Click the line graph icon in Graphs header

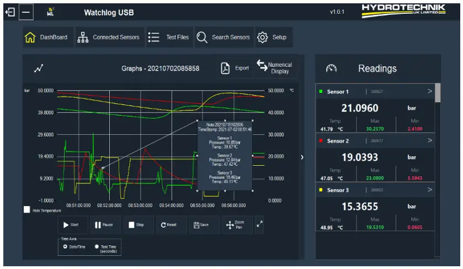[x=39, y=68]
